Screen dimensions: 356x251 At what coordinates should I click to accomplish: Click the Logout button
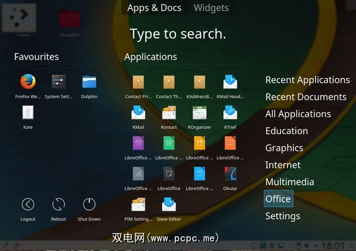tap(28, 205)
